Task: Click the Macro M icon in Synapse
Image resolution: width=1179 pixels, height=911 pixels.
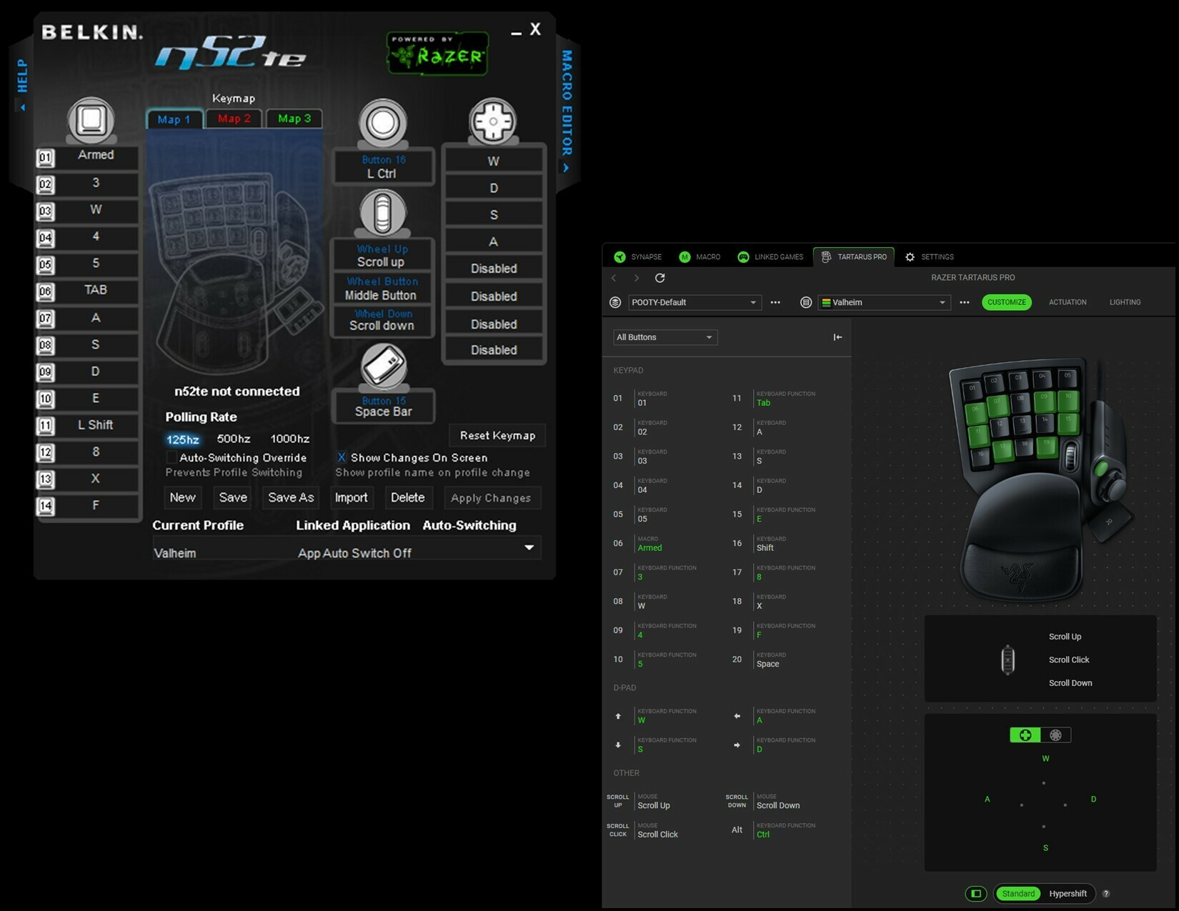Action: [685, 257]
